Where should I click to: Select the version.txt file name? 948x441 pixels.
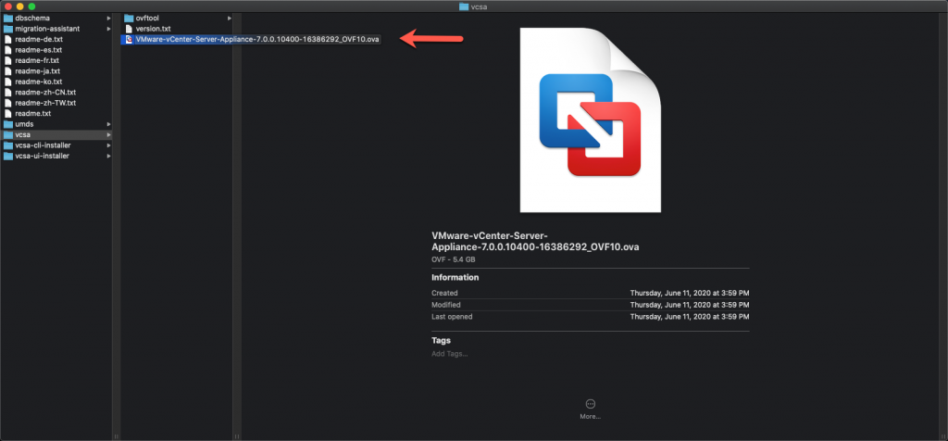pyautogui.click(x=154, y=29)
